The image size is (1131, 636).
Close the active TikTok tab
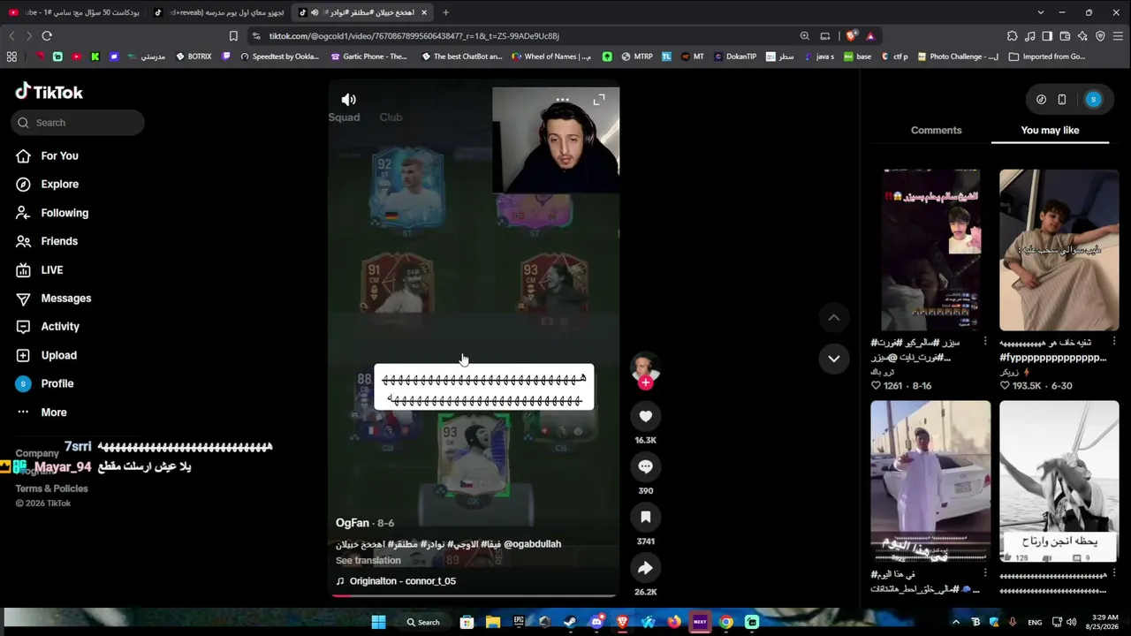coord(424,12)
